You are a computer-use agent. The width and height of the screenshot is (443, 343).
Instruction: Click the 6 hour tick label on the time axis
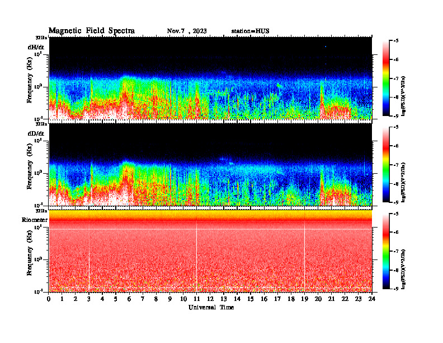pyautogui.click(x=129, y=299)
